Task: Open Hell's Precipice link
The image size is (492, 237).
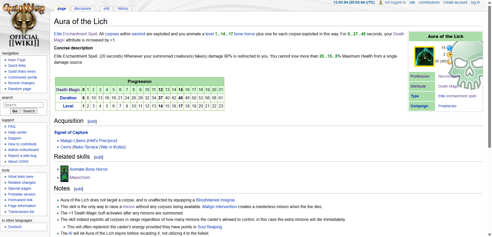Action: tap(102, 141)
